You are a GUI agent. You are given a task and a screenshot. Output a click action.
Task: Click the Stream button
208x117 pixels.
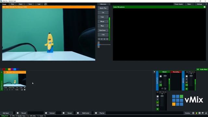70,113
